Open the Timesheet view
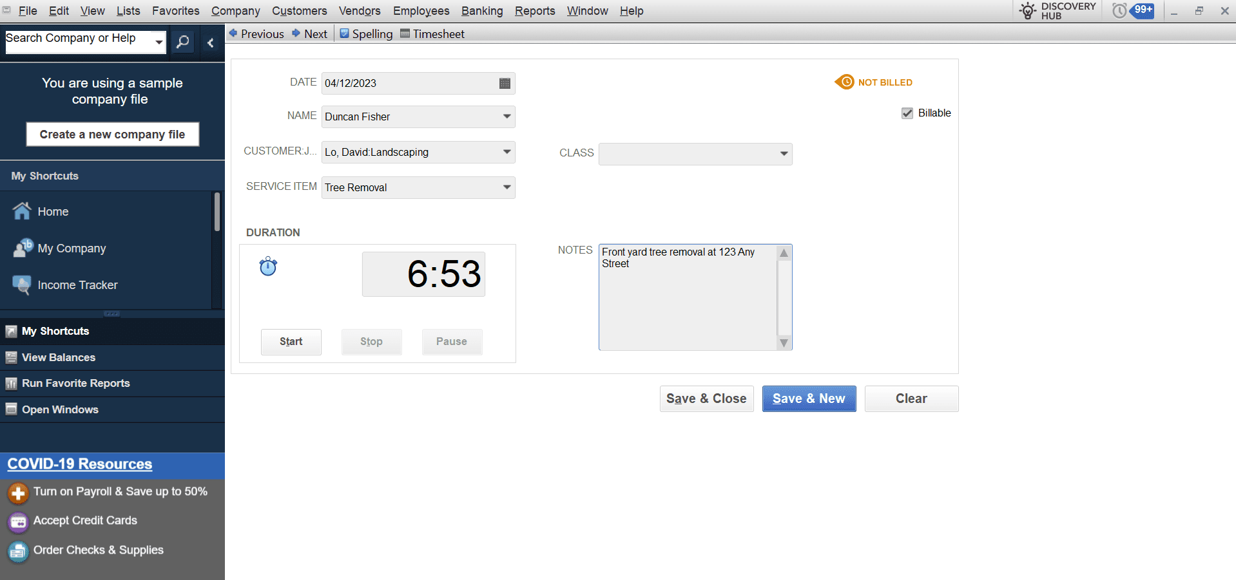The image size is (1236, 580). tap(432, 33)
